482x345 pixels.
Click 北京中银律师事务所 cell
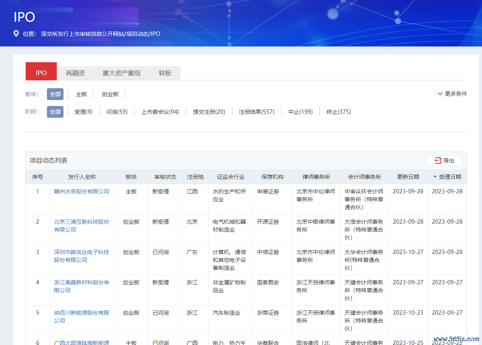coord(316,226)
